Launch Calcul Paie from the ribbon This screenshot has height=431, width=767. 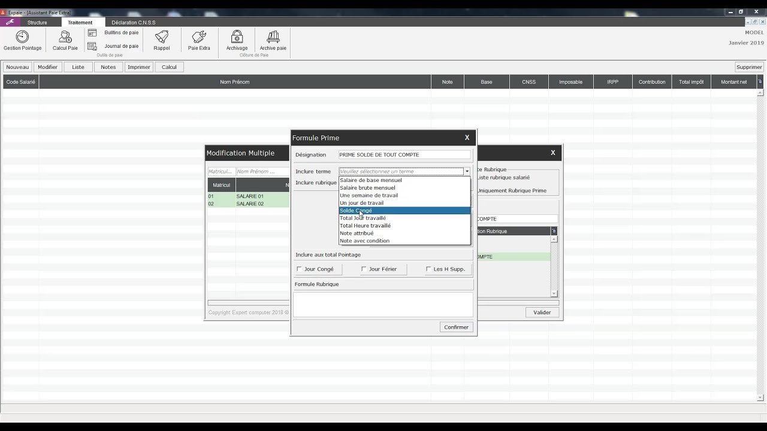click(x=65, y=41)
